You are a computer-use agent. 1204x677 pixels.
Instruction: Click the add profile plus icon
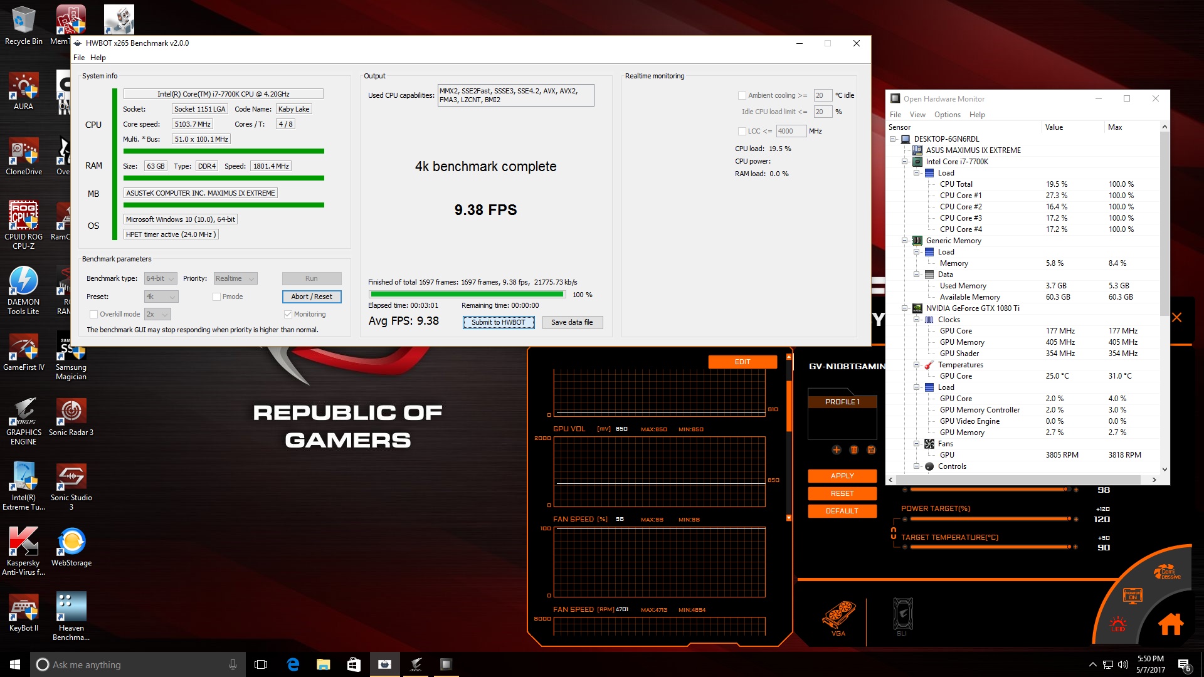coord(837,449)
